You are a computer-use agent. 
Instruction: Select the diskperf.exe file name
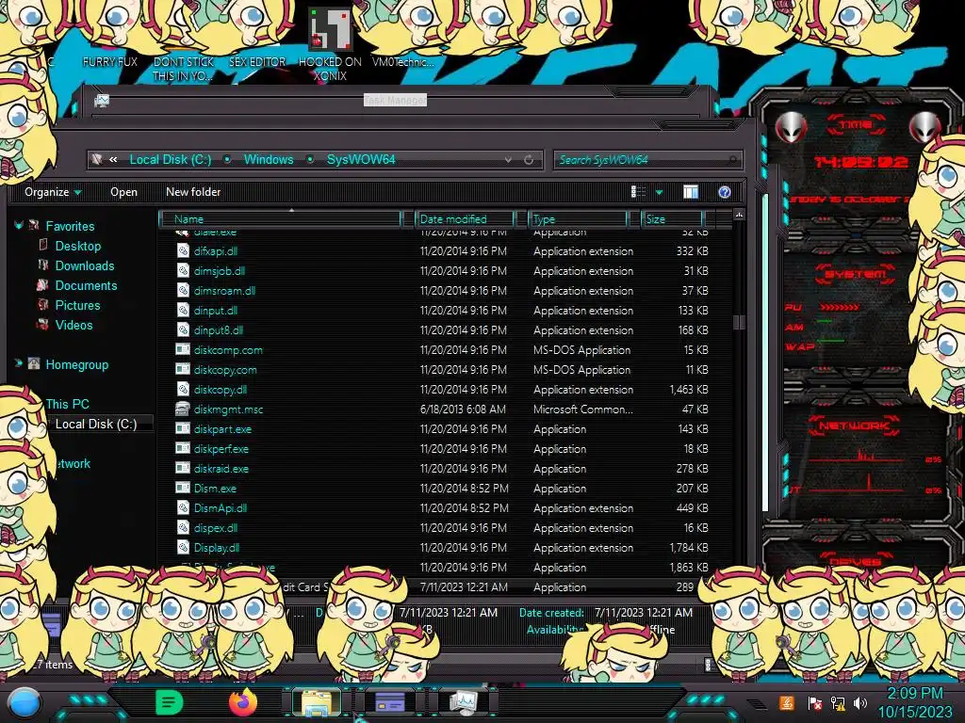221,449
